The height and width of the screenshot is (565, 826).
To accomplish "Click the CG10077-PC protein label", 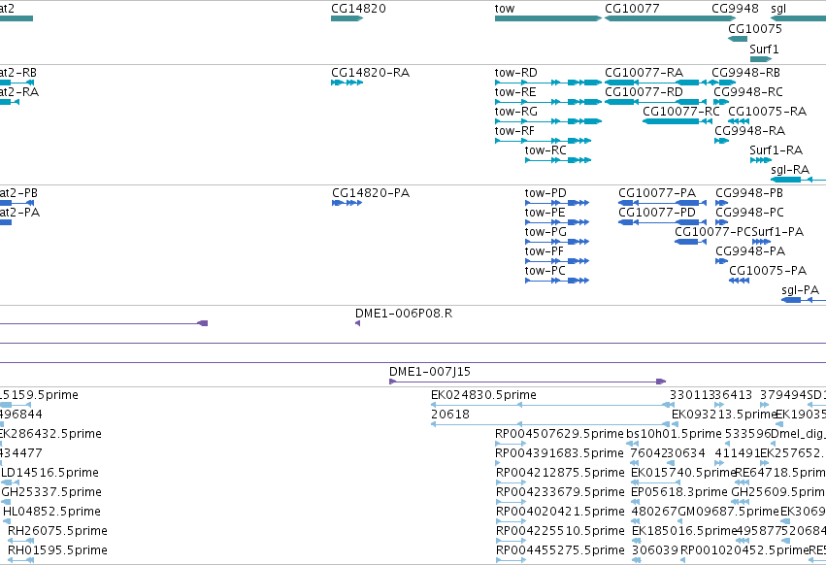I will click(712, 232).
